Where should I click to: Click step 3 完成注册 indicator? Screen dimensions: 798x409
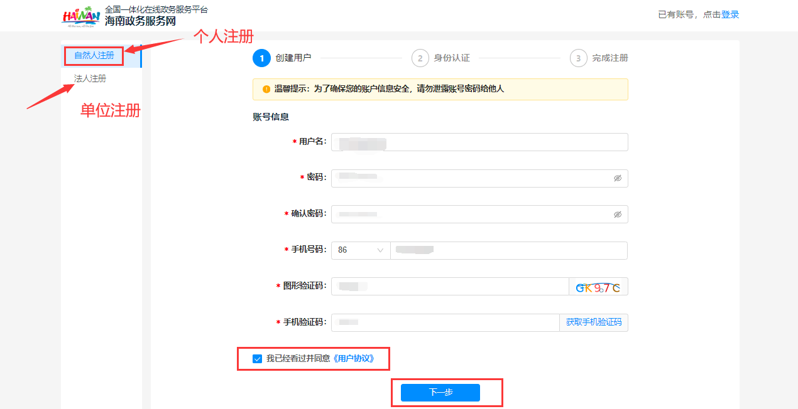[599, 58]
